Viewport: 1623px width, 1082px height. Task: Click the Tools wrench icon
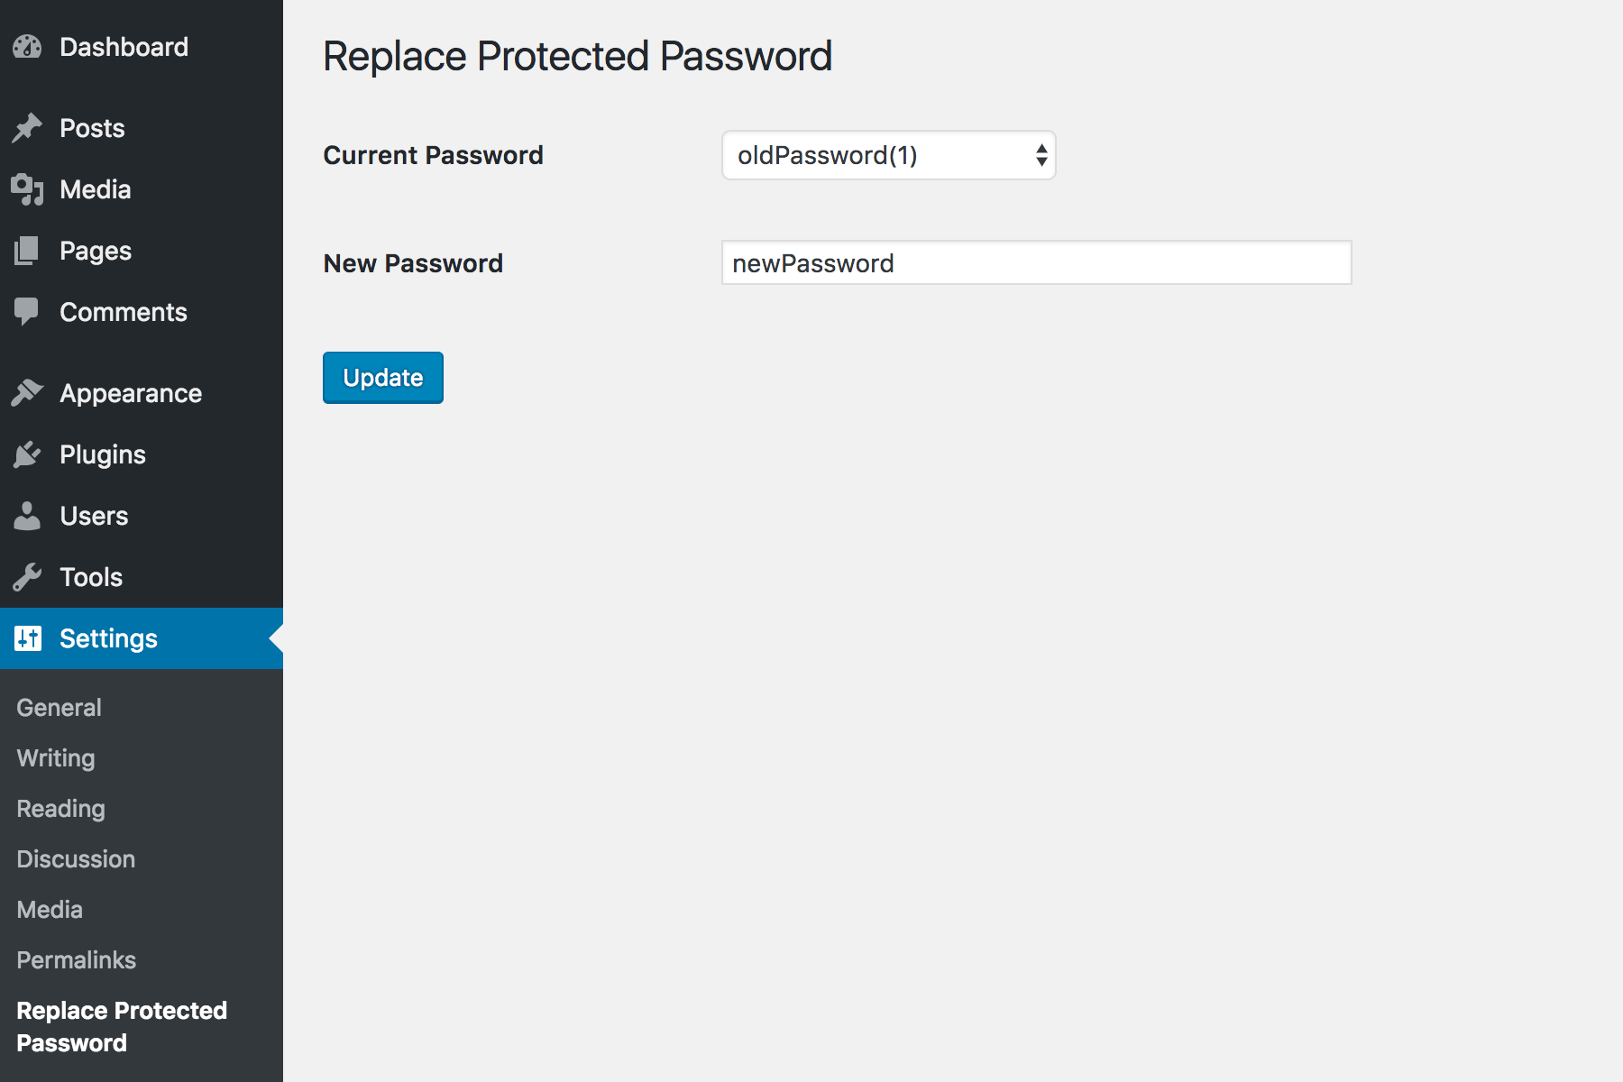click(x=27, y=577)
